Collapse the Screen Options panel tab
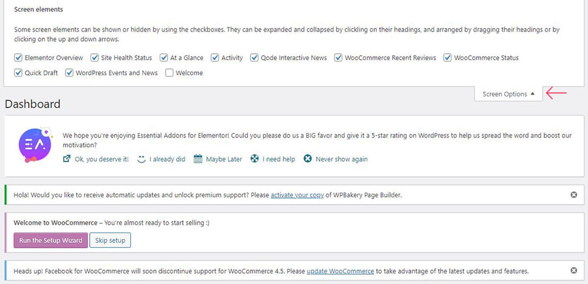The width and height of the screenshot is (588, 284). pos(509,94)
